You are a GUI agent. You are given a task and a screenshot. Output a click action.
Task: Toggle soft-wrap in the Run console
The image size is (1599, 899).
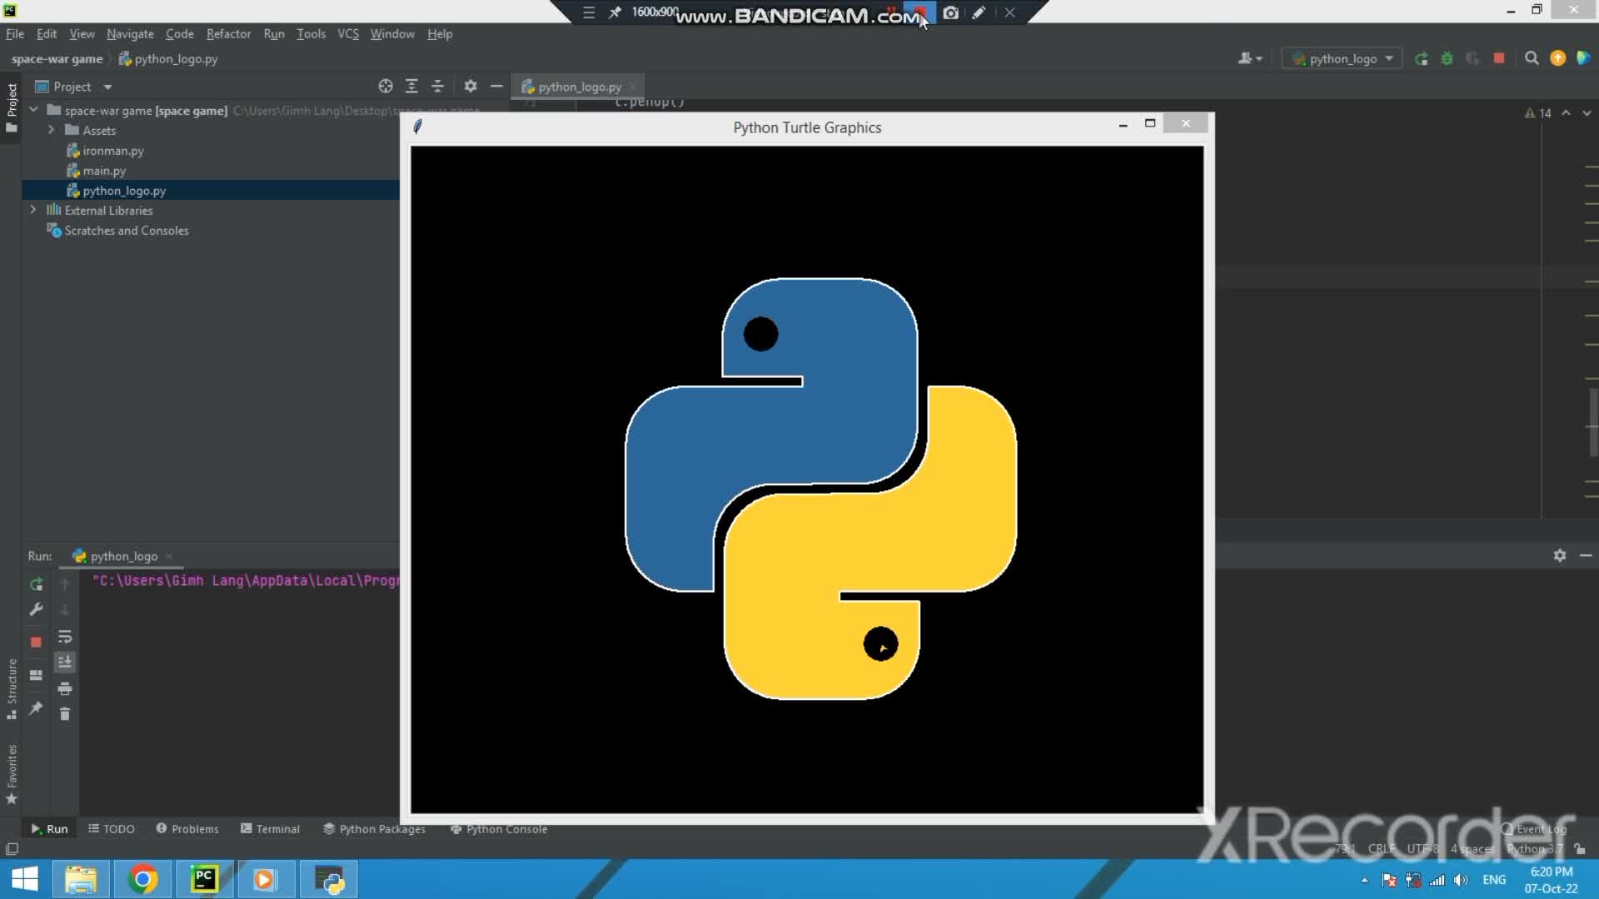(x=67, y=637)
